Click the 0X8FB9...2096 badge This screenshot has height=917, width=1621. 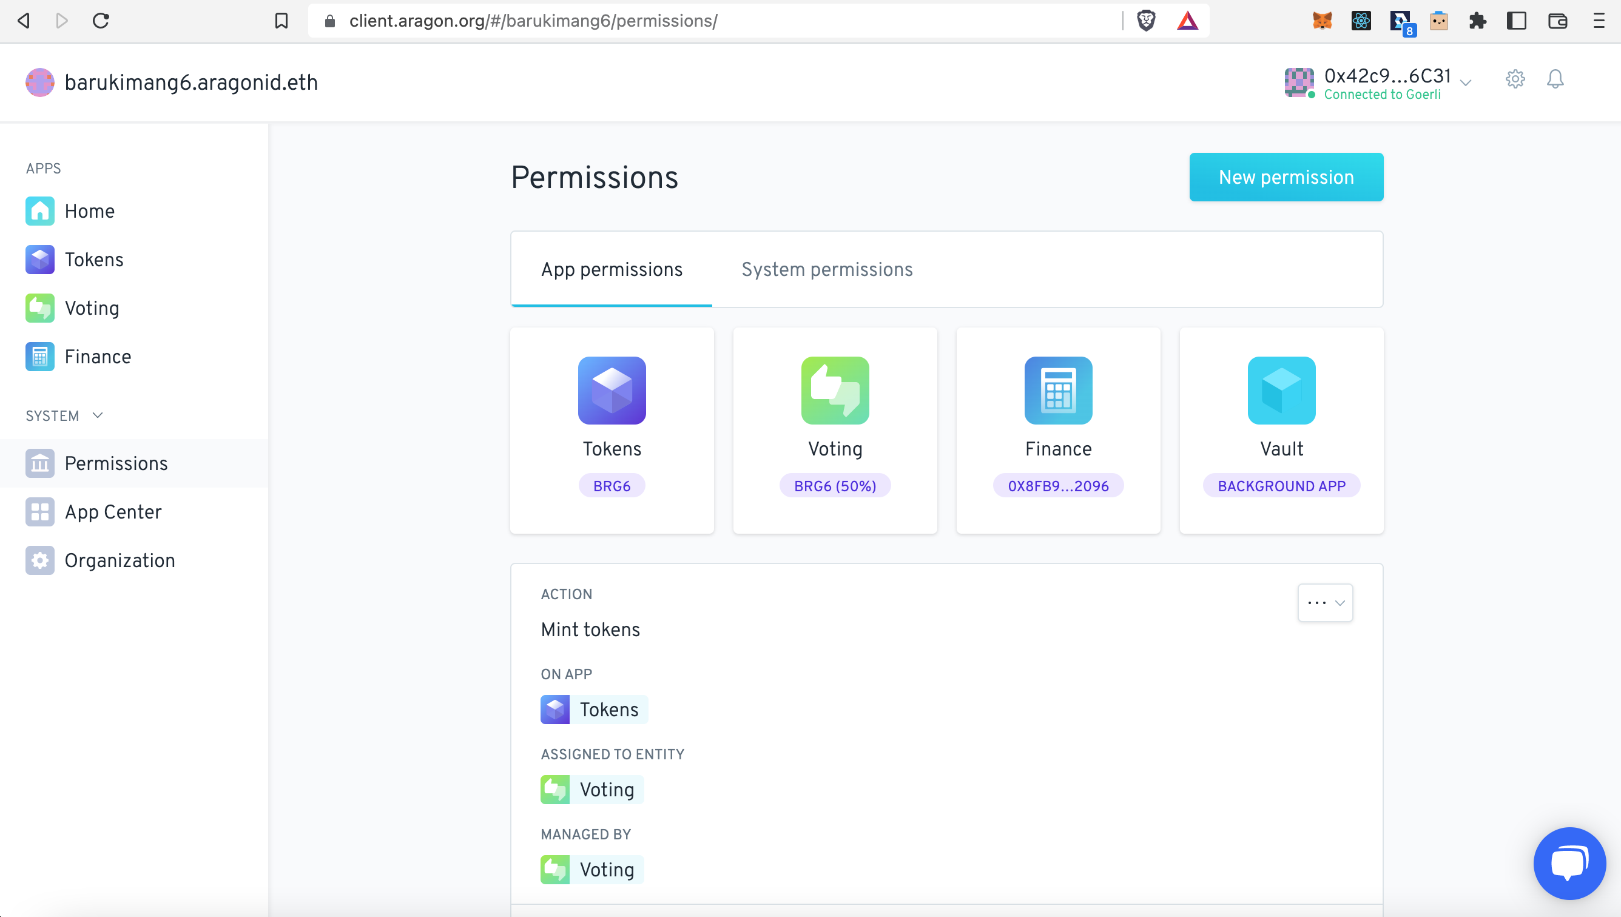(1058, 486)
